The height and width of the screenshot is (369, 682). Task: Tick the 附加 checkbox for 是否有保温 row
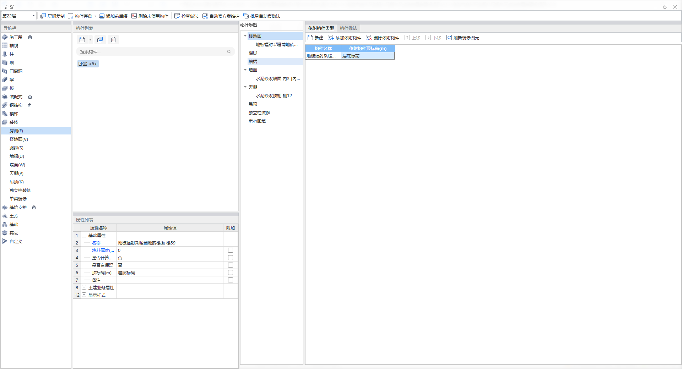pyautogui.click(x=231, y=265)
